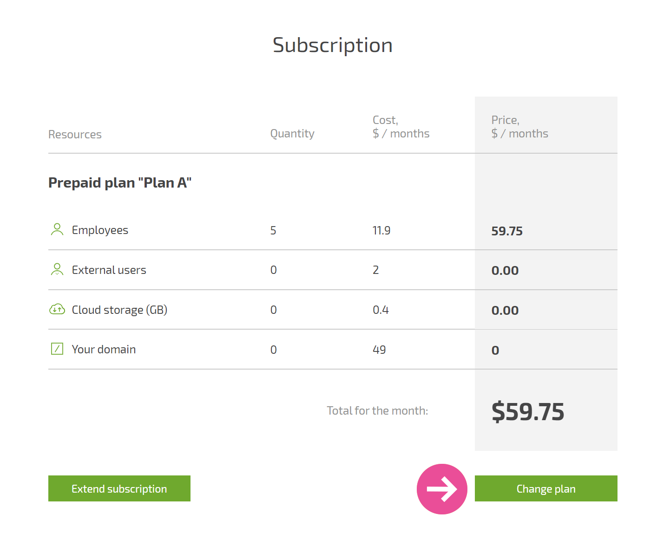Click the Employees price 59.75
Image resolution: width=670 pixels, height=546 pixels.
tap(507, 231)
